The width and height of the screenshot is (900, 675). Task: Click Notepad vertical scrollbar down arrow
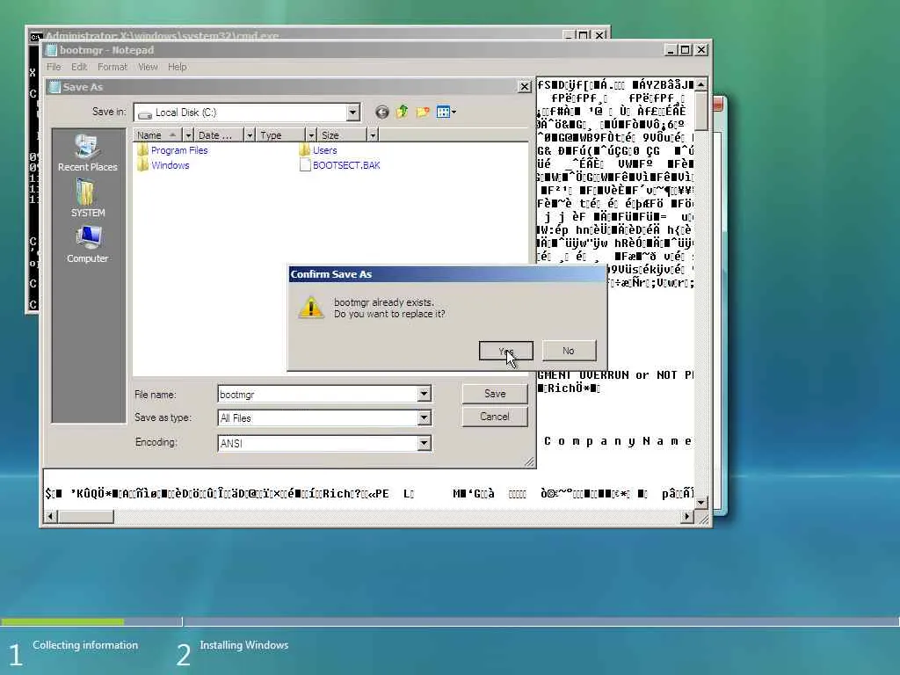[x=701, y=502]
